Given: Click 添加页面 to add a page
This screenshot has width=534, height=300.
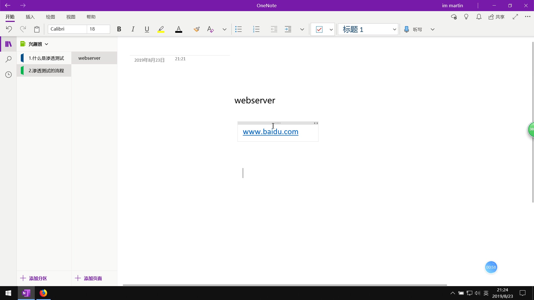Looking at the screenshot, I should point(88,278).
